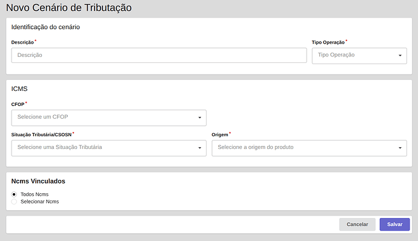Expand the Situação Tributária selector
Screen dimensions: 418x241
click(109, 148)
